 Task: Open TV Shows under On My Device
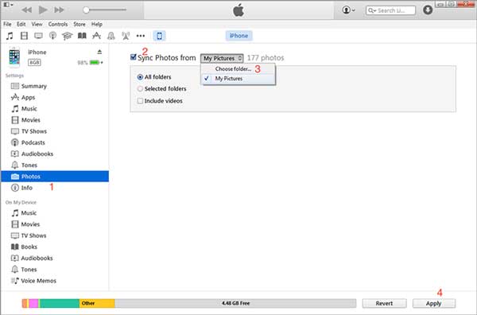pyautogui.click(x=55, y=235)
